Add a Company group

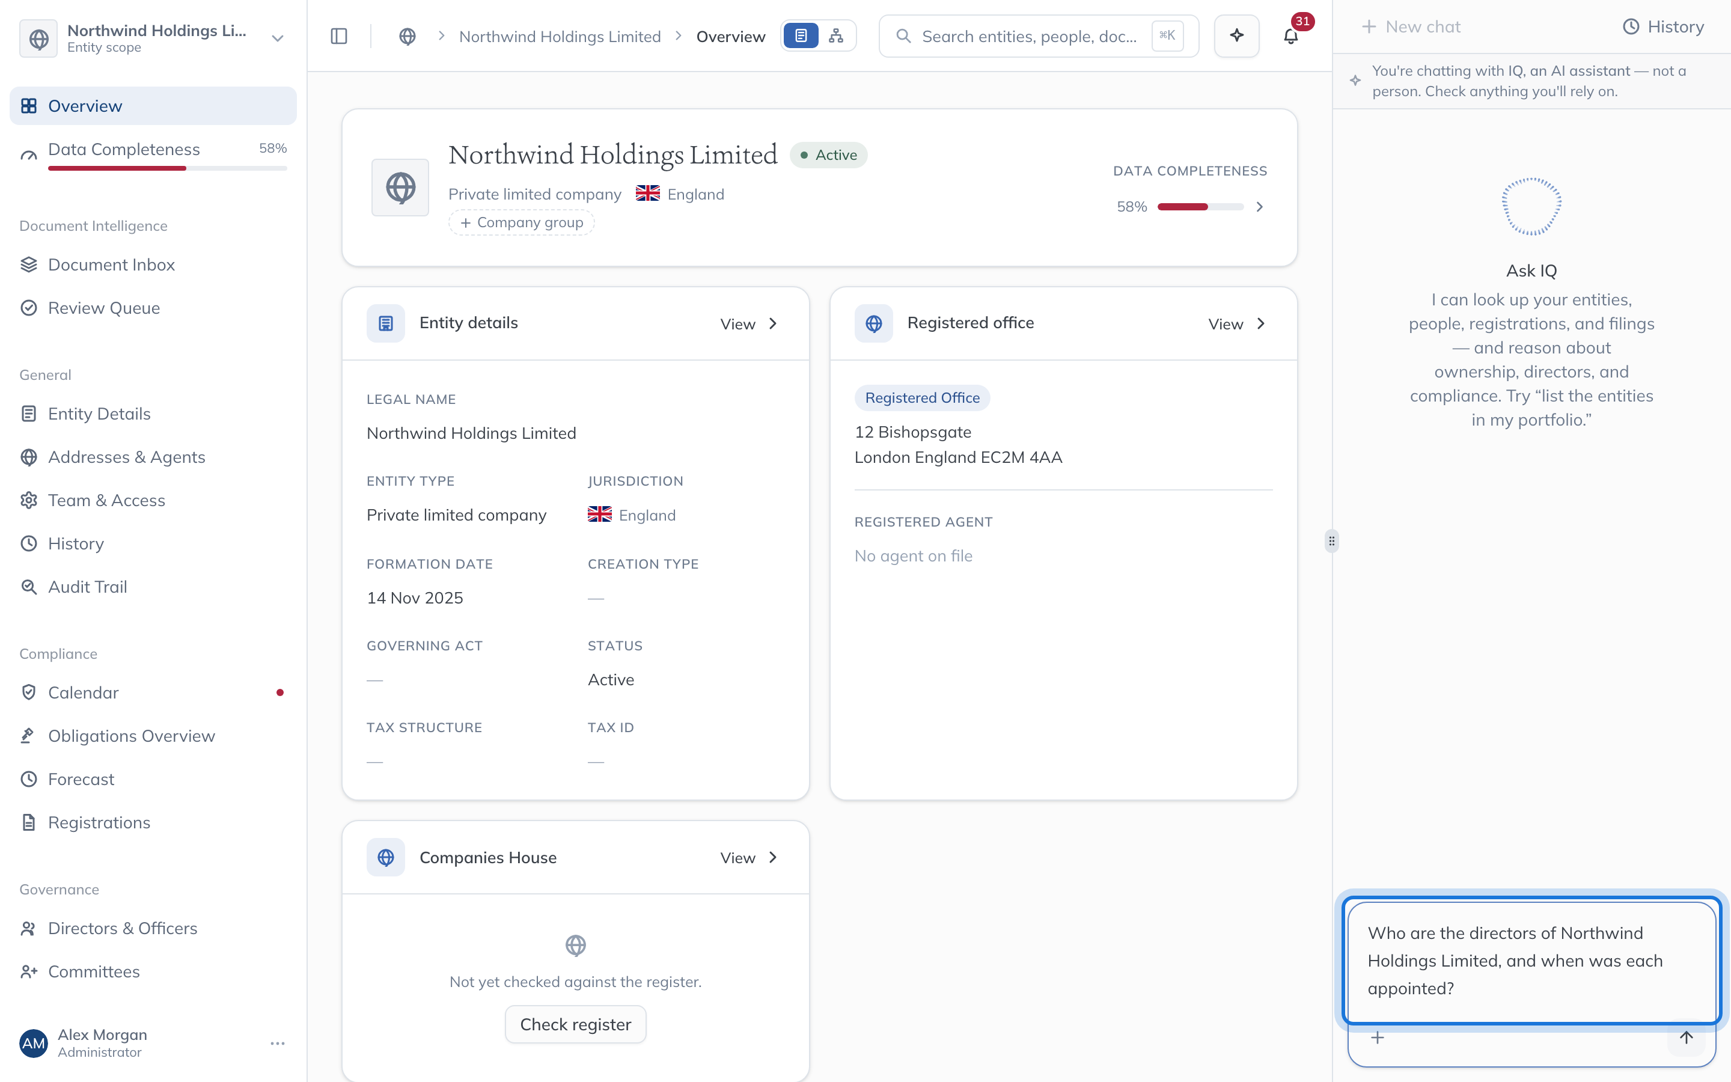tap(522, 222)
